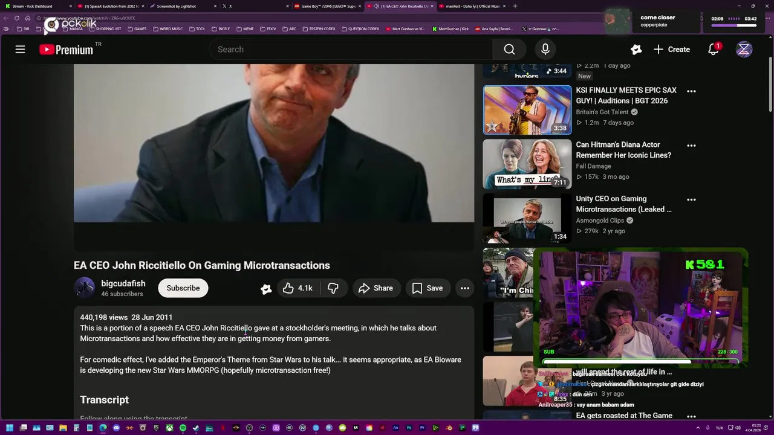Open Calculator from taskbar
The width and height of the screenshot is (774, 435).
tap(76, 428)
